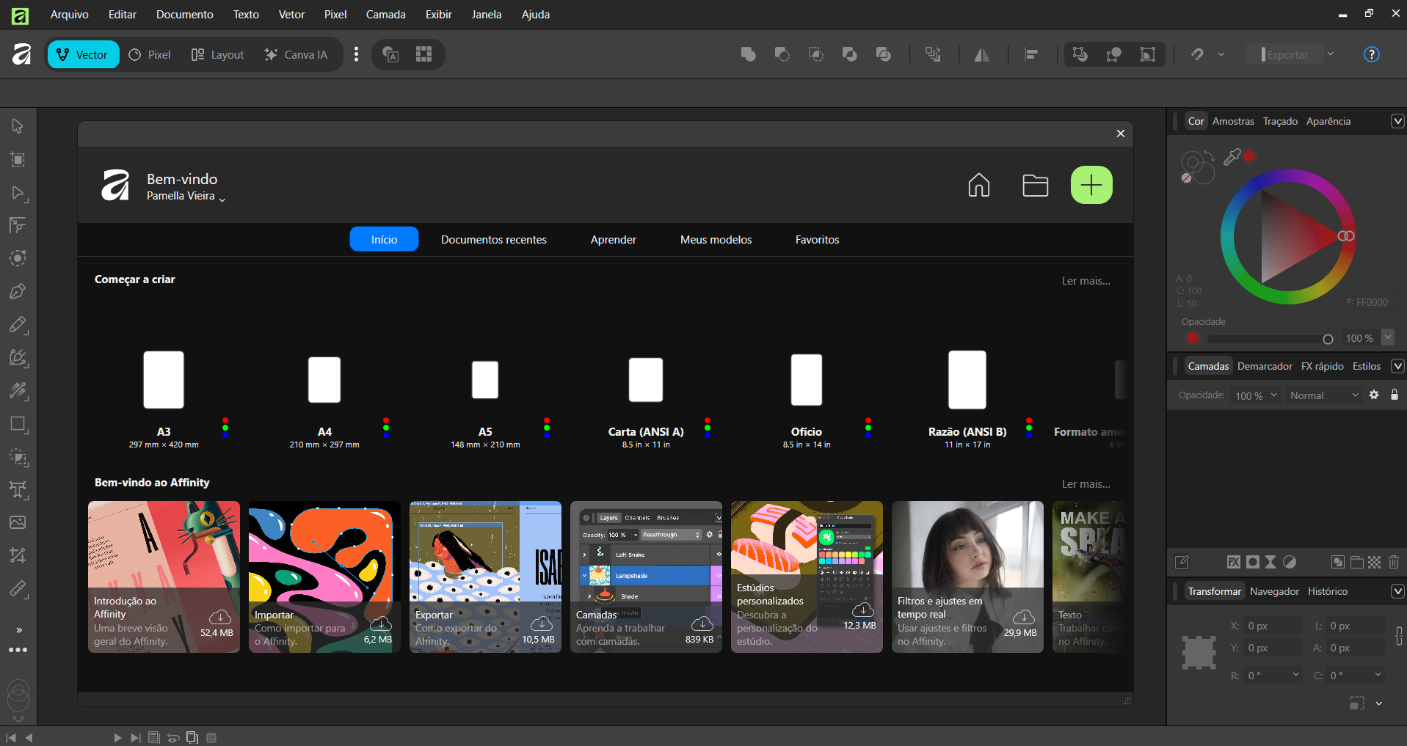Viewport: 1407px width, 746px height.
Task: Click the boolean Subtract operation icon
Action: 782,54
